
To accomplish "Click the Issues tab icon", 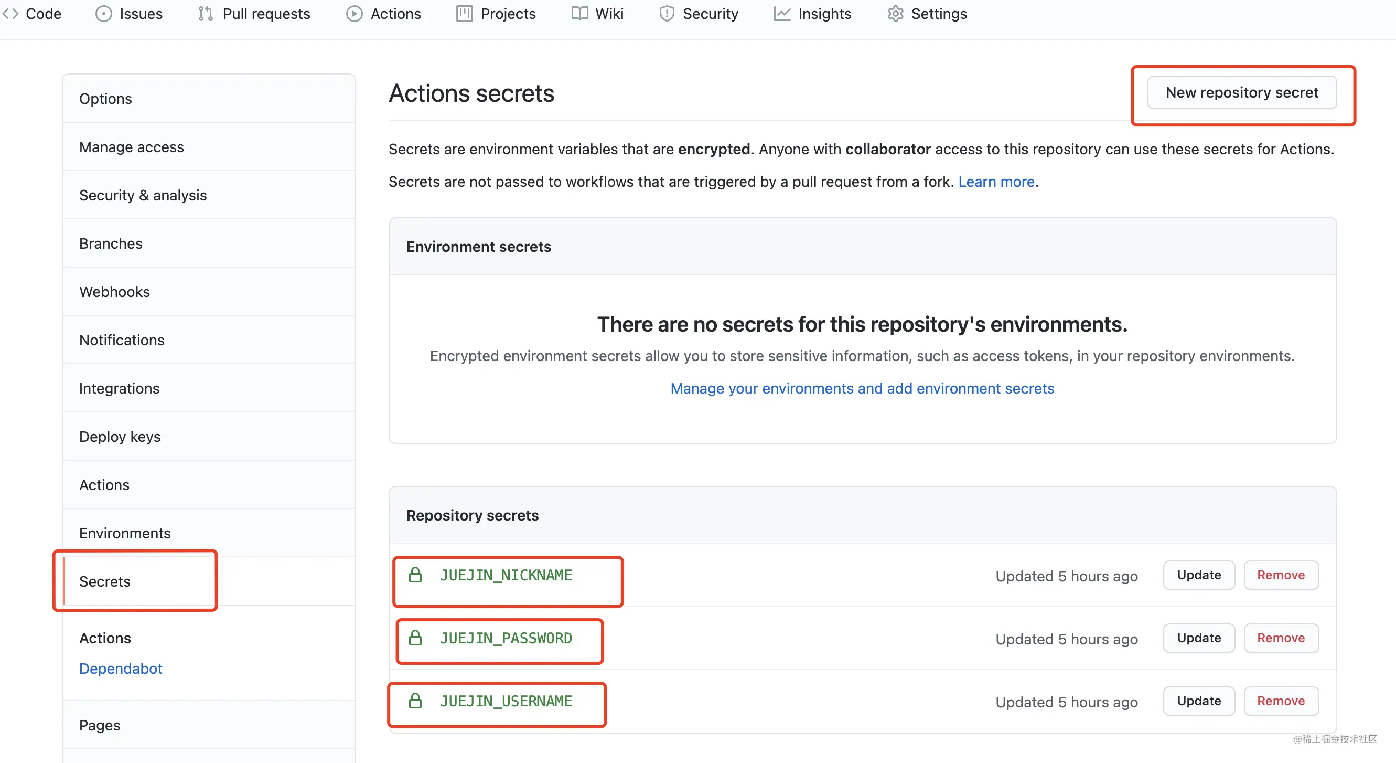I will [103, 14].
